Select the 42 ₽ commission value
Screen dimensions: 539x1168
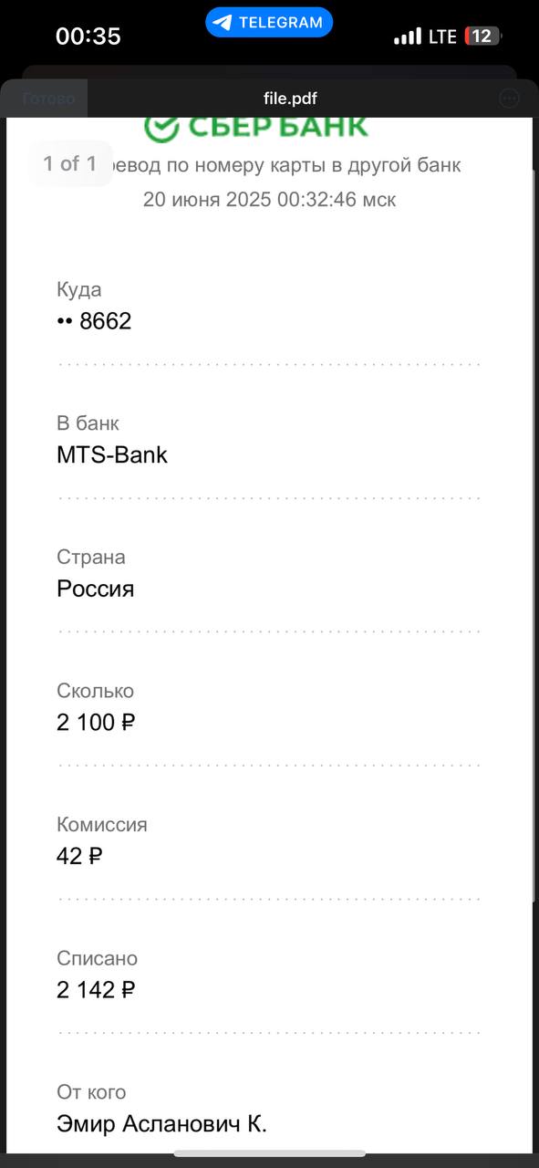point(79,856)
